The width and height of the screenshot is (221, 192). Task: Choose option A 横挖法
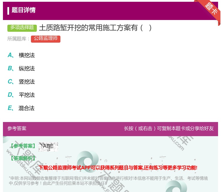[x=21, y=55]
